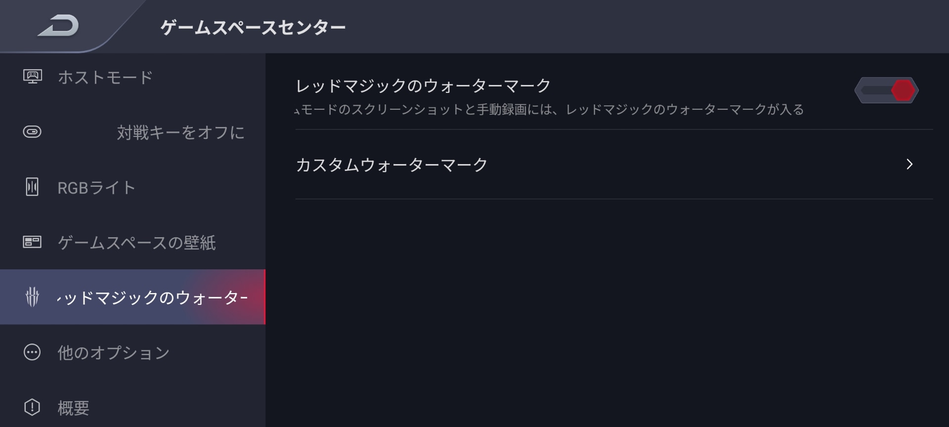The width and height of the screenshot is (949, 427).
Task: Tap the back arrow icon
Action: (59, 26)
